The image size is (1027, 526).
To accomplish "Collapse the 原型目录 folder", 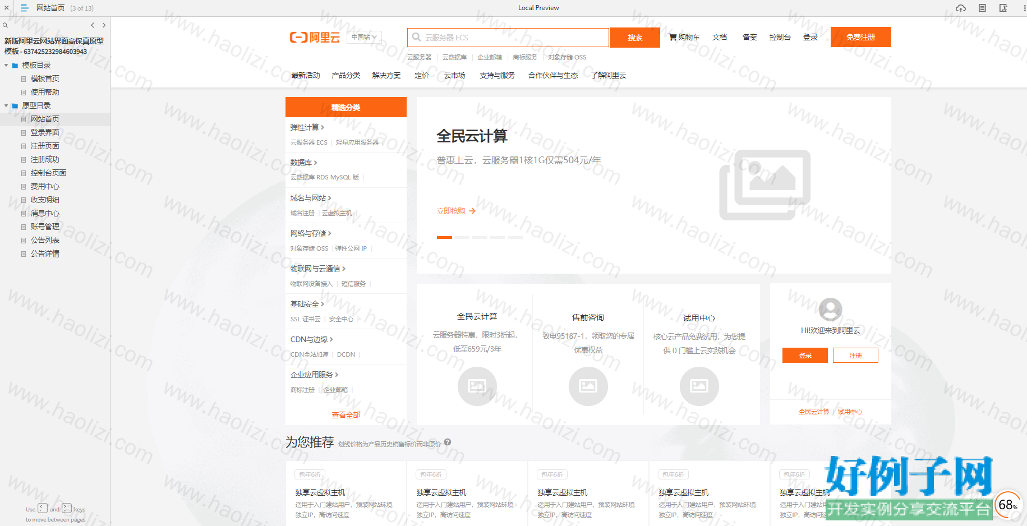I will [6, 106].
